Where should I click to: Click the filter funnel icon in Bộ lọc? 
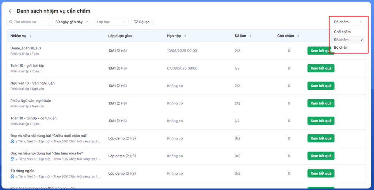[136, 22]
